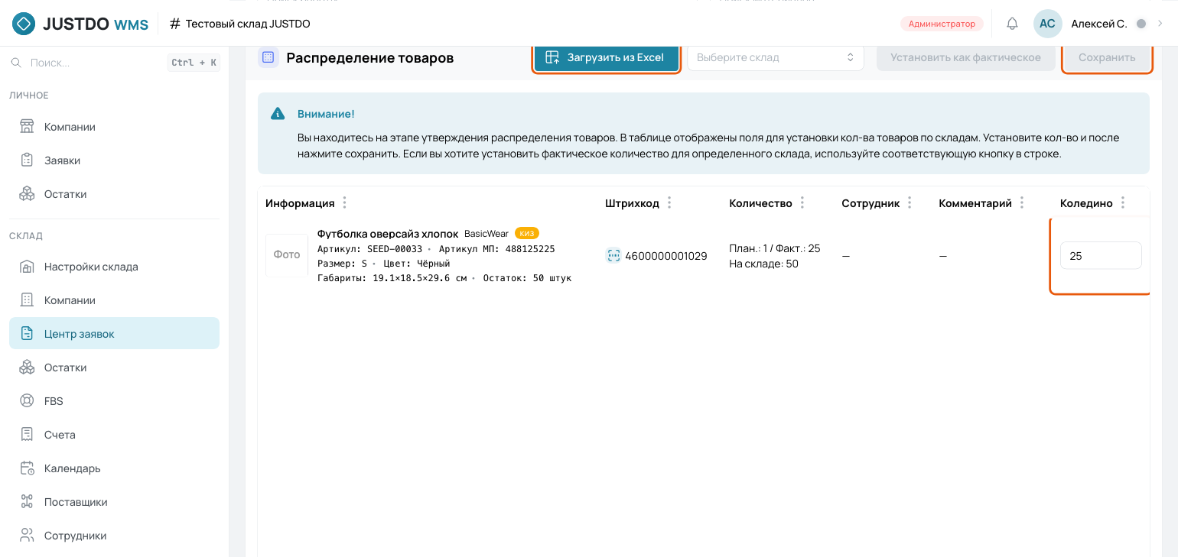1178x557 pixels.
Task: Click the FBS lifebuoy icon
Action: point(27,401)
